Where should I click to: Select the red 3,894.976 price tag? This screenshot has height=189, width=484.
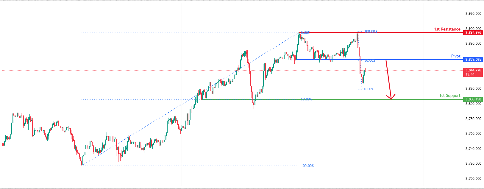473,33
